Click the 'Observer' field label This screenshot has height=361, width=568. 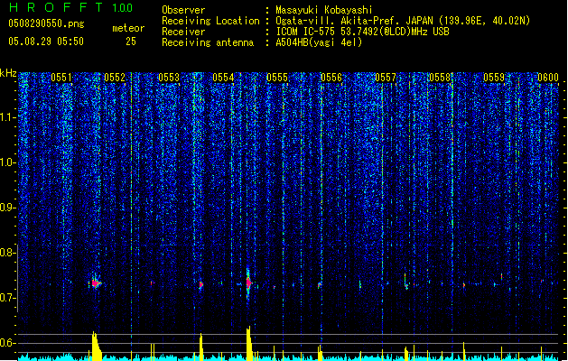(183, 10)
